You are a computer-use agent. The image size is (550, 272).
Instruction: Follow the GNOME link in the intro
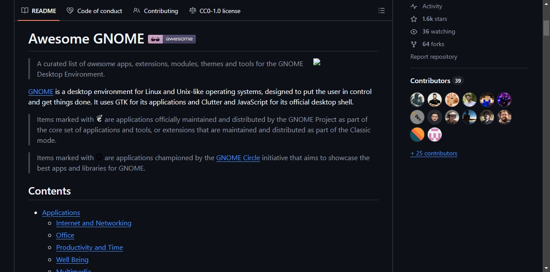41,91
